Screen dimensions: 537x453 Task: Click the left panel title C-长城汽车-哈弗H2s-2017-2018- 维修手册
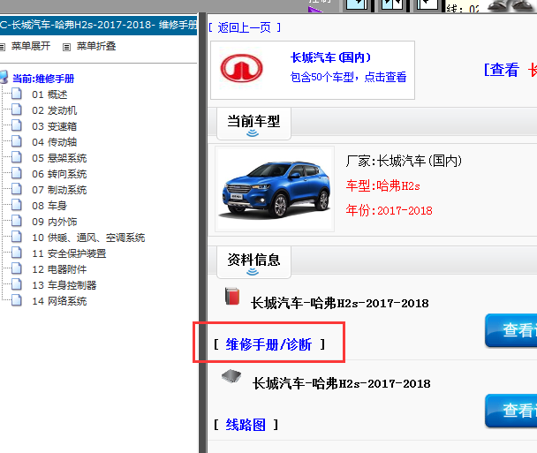coord(98,25)
